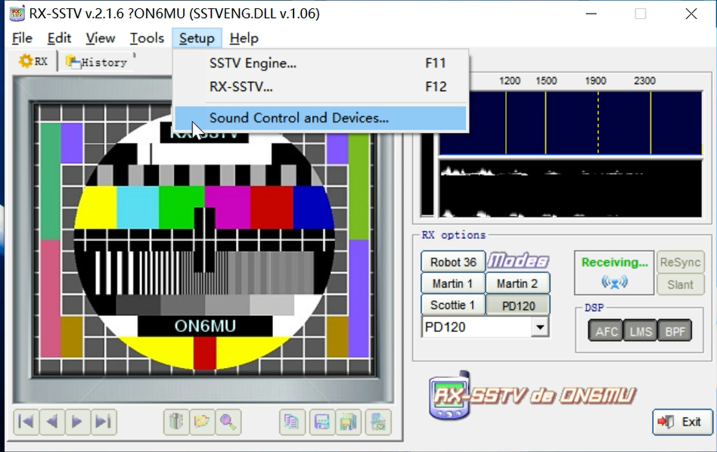Open the File menu
Image resolution: width=717 pixels, height=452 pixels.
tap(22, 38)
